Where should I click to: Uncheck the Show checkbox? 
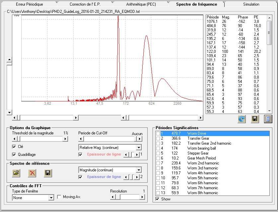coord(157,199)
